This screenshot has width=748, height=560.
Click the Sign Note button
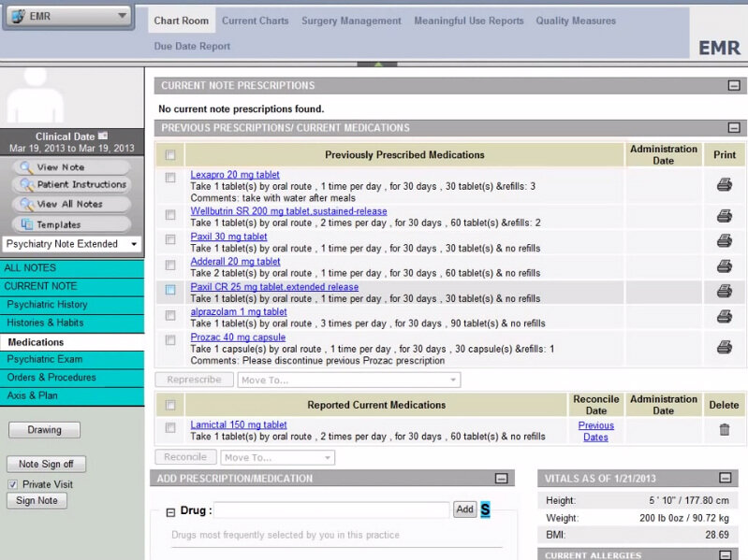[37, 501]
